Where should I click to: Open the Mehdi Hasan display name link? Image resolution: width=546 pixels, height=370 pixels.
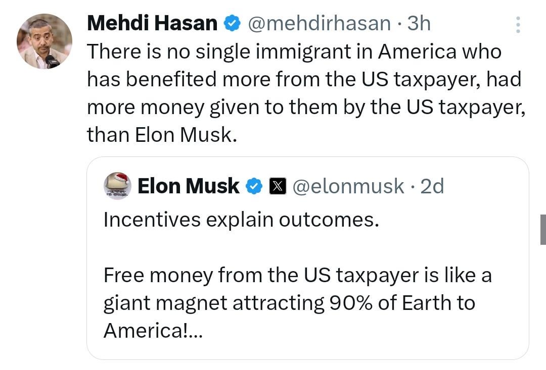[152, 23]
